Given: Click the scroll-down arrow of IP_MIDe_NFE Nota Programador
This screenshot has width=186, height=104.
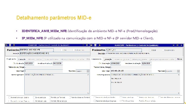Looking at the screenshot, I should pos(179,93).
